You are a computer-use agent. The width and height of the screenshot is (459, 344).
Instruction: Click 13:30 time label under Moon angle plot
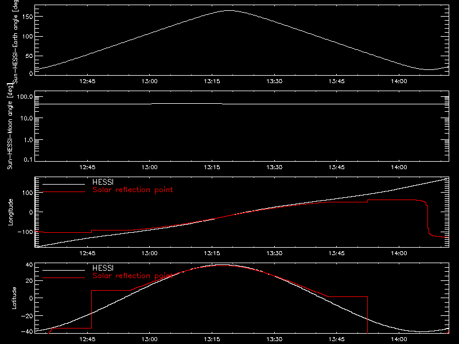tap(274, 167)
